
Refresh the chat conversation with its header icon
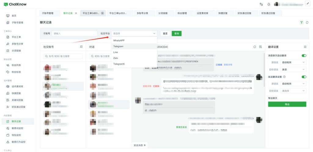coord(255,47)
